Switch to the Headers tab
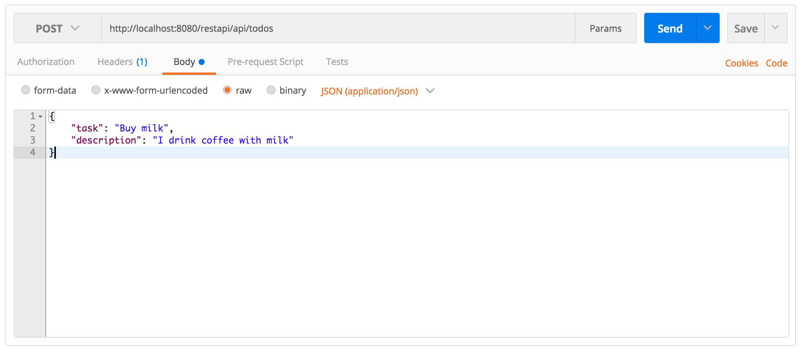The image size is (802, 349). 122,62
